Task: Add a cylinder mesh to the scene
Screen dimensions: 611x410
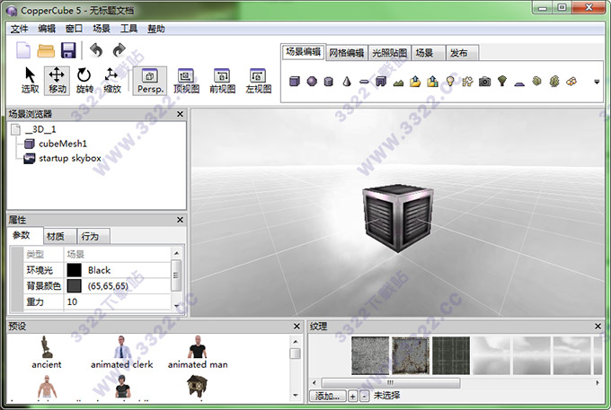Action: point(329,82)
